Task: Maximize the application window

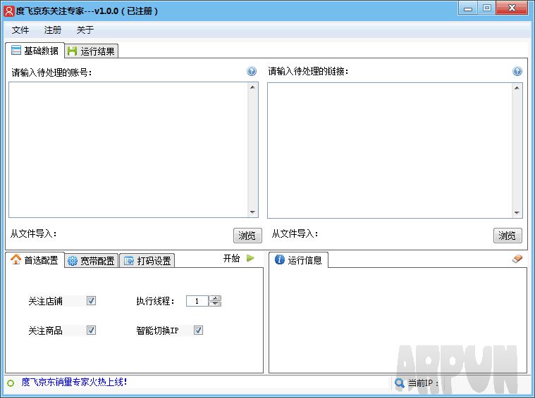Action: click(x=486, y=8)
